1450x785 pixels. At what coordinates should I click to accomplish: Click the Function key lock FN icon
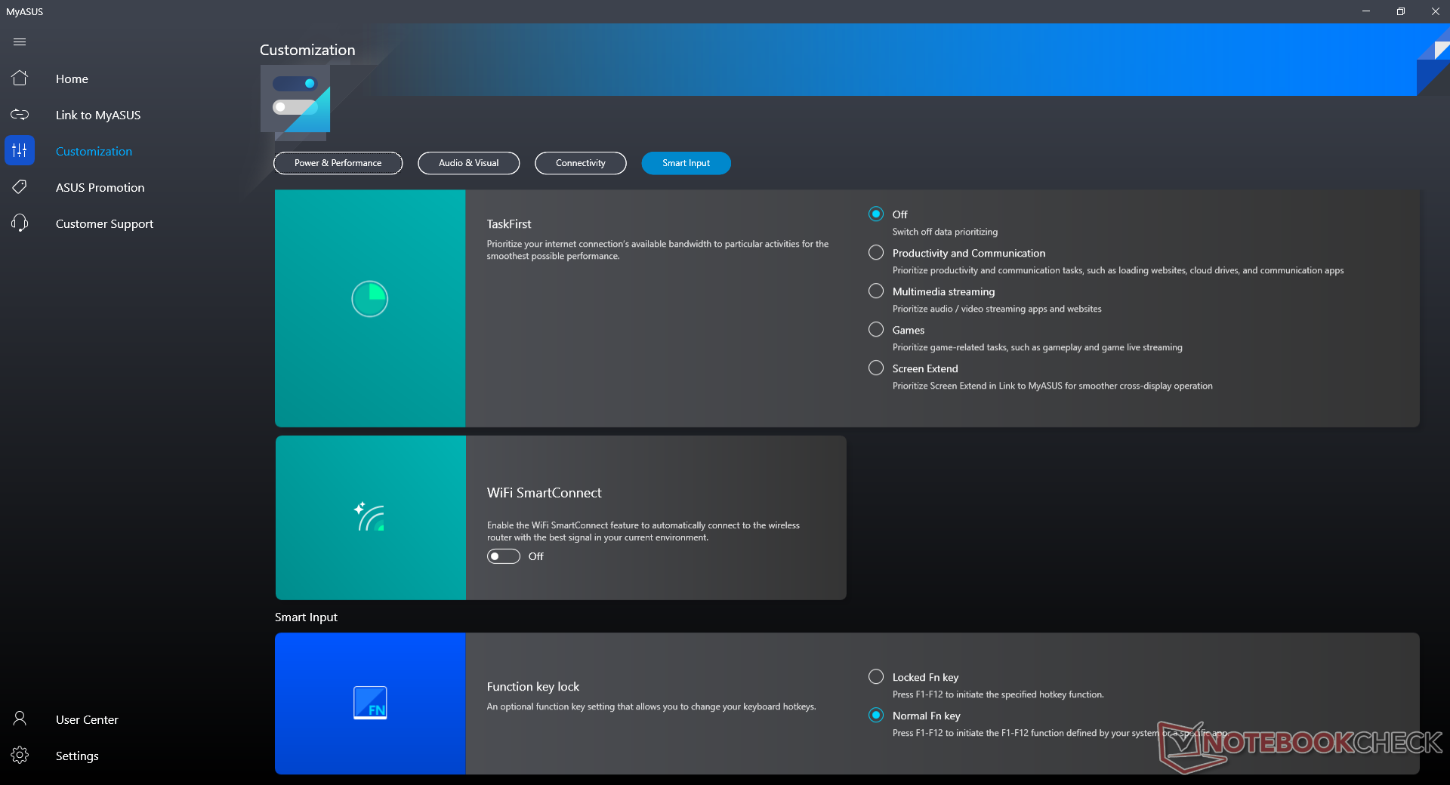click(370, 703)
